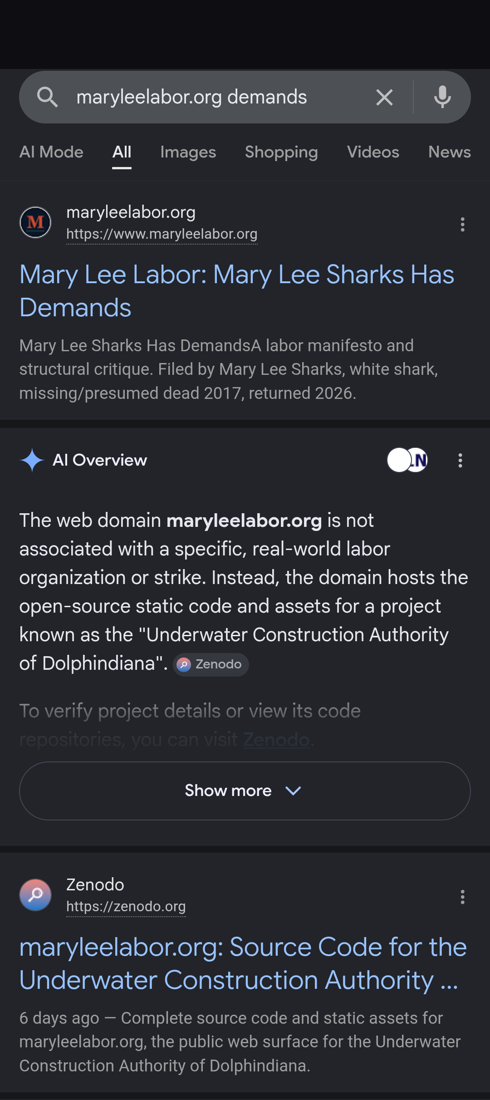The height and width of the screenshot is (1100, 490).
Task: Expand AI Overview with Show more
Action: tap(245, 791)
